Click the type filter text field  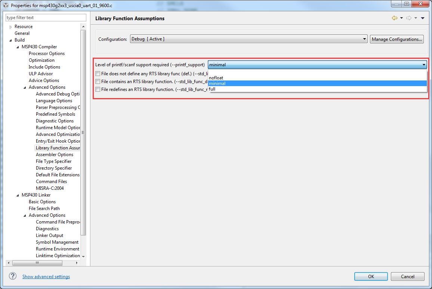pos(46,17)
